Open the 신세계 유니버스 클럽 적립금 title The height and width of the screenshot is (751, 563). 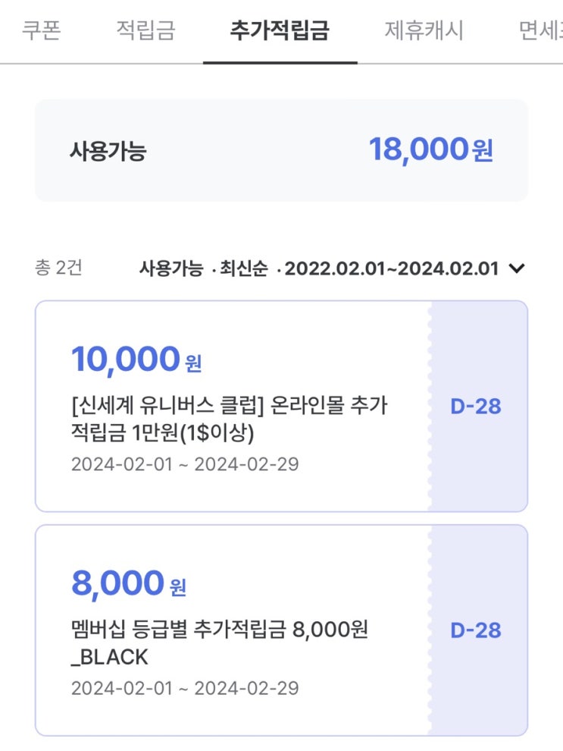tap(228, 419)
